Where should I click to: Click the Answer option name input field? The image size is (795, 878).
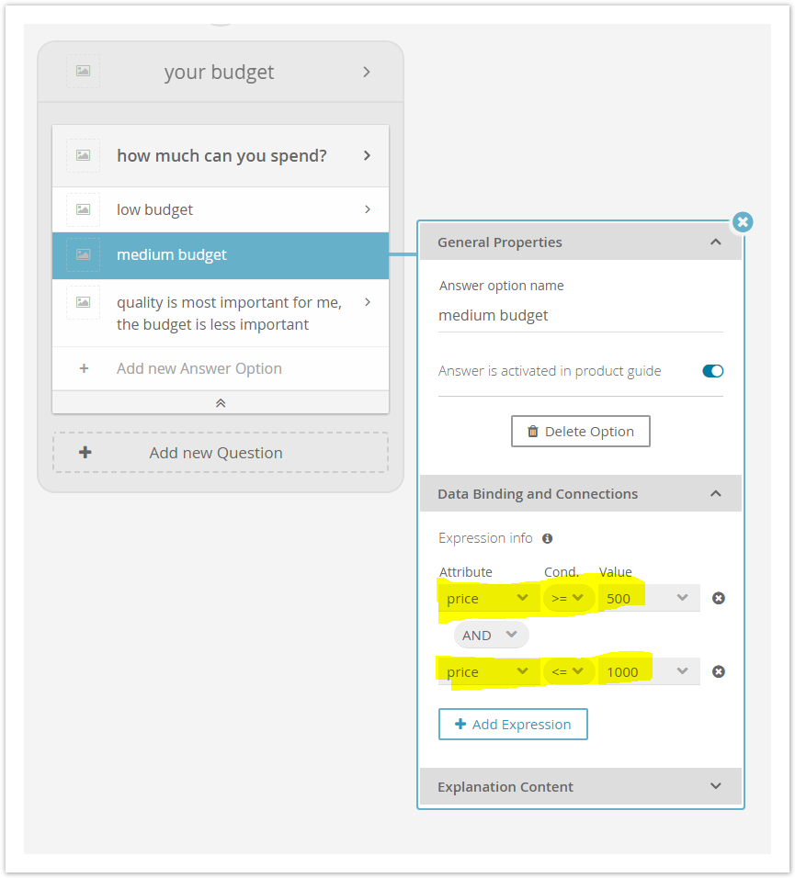[x=581, y=316]
